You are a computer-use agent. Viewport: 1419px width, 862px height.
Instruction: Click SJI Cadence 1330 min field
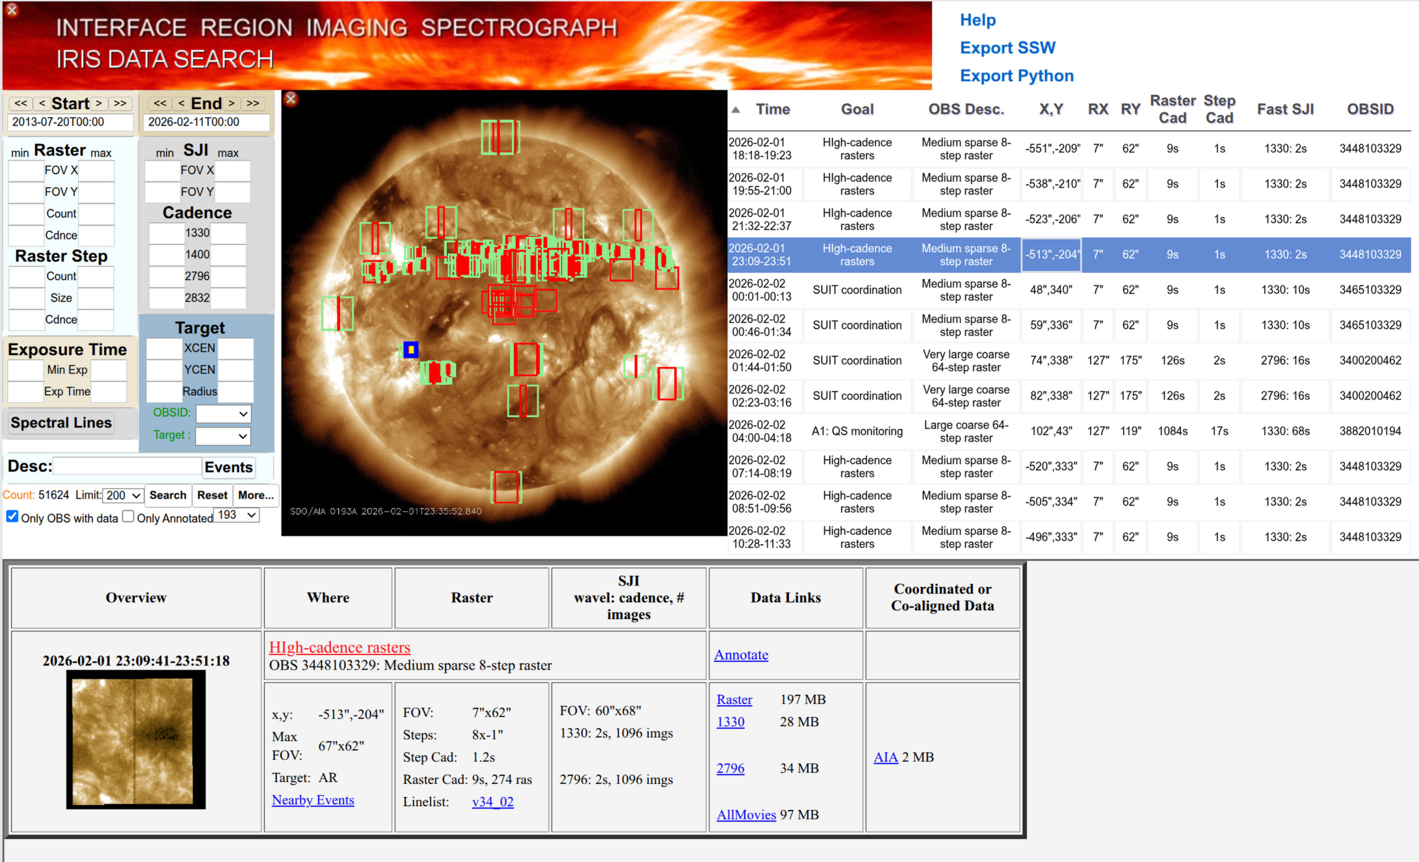(x=166, y=233)
